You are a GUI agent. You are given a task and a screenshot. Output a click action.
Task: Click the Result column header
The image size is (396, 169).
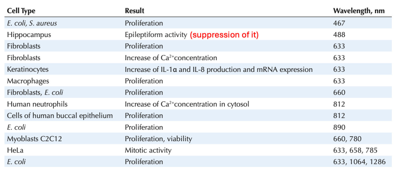pos(135,11)
